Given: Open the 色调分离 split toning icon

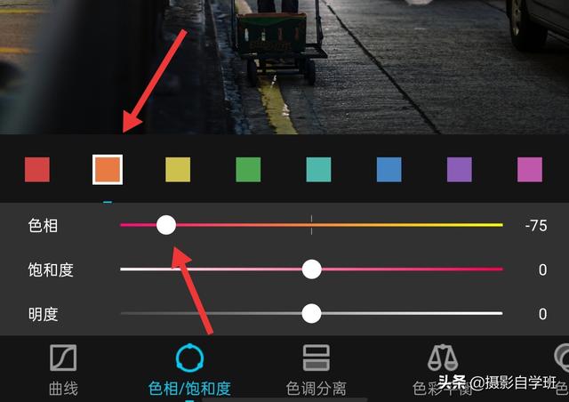Looking at the screenshot, I should 317,358.
